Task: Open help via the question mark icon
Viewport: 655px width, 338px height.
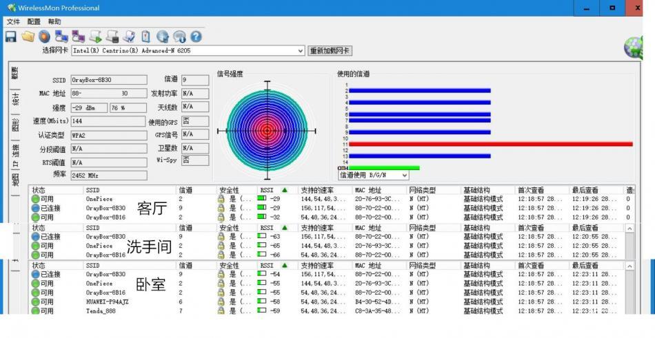Action: (x=196, y=36)
